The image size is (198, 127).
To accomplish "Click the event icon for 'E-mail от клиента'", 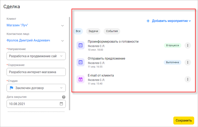I will point(81,79).
